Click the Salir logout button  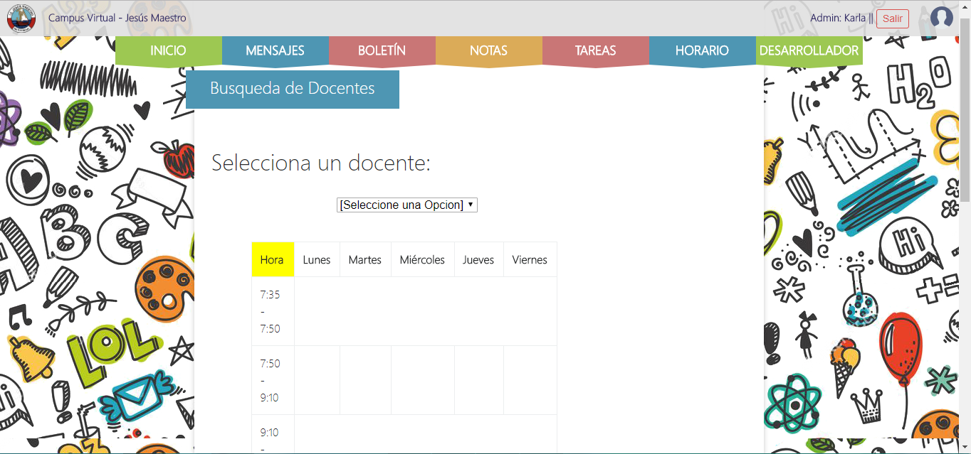click(893, 18)
